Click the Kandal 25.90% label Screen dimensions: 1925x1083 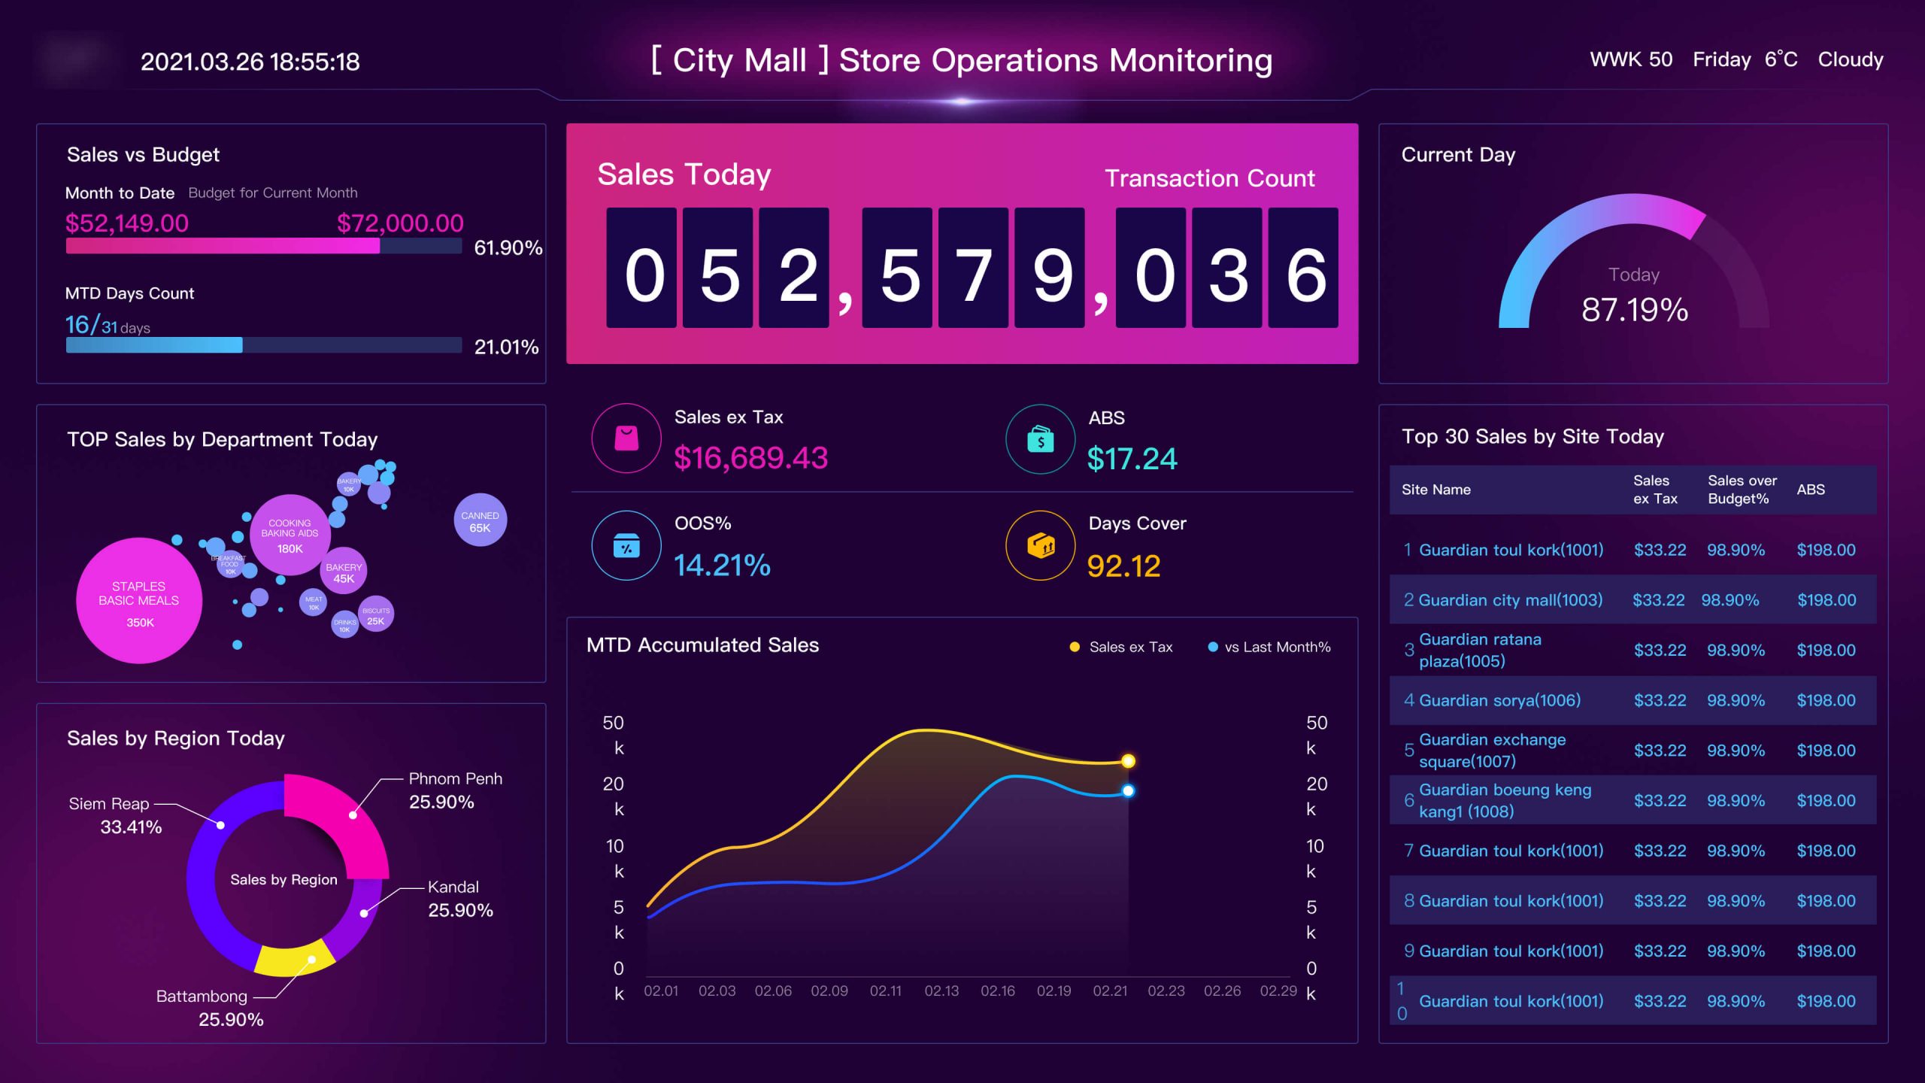click(x=460, y=899)
